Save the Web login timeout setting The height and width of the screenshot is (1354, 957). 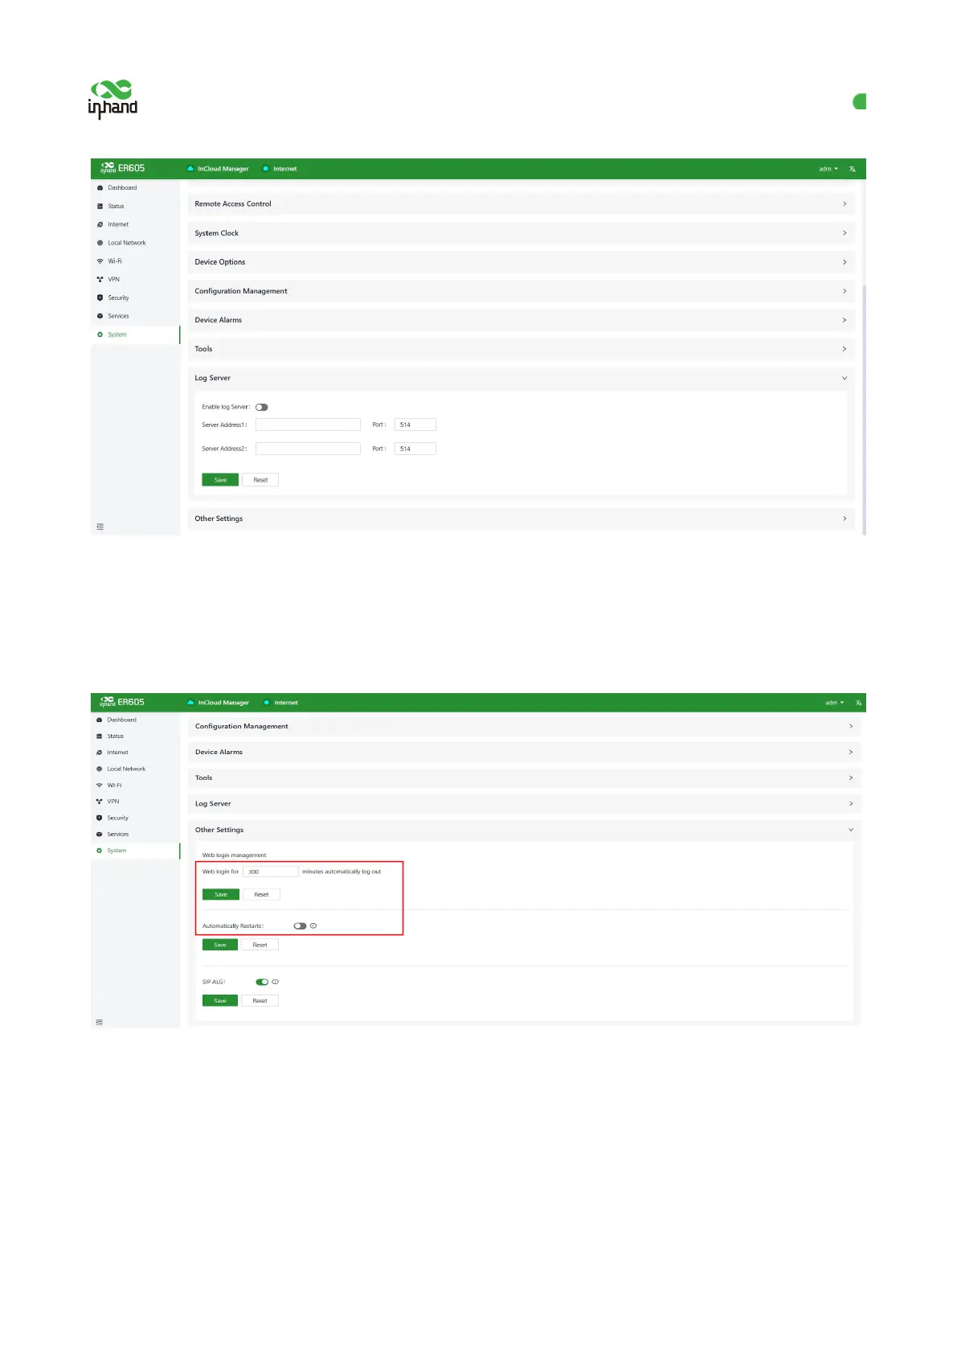click(221, 895)
